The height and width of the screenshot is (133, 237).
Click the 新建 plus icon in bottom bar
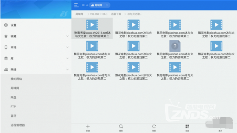(x=88, y=126)
